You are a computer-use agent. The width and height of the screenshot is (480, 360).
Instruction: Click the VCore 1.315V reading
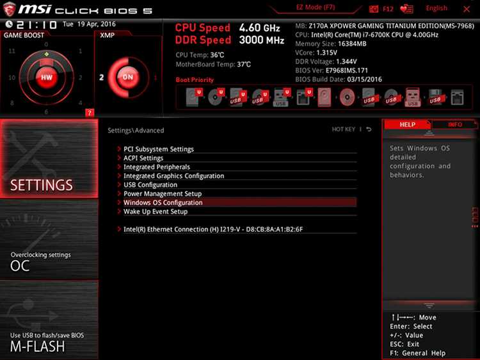pyautogui.click(x=316, y=53)
